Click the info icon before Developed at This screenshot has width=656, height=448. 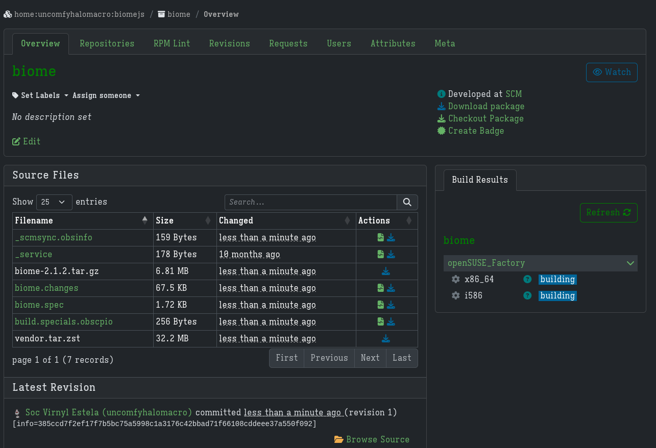click(442, 94)
